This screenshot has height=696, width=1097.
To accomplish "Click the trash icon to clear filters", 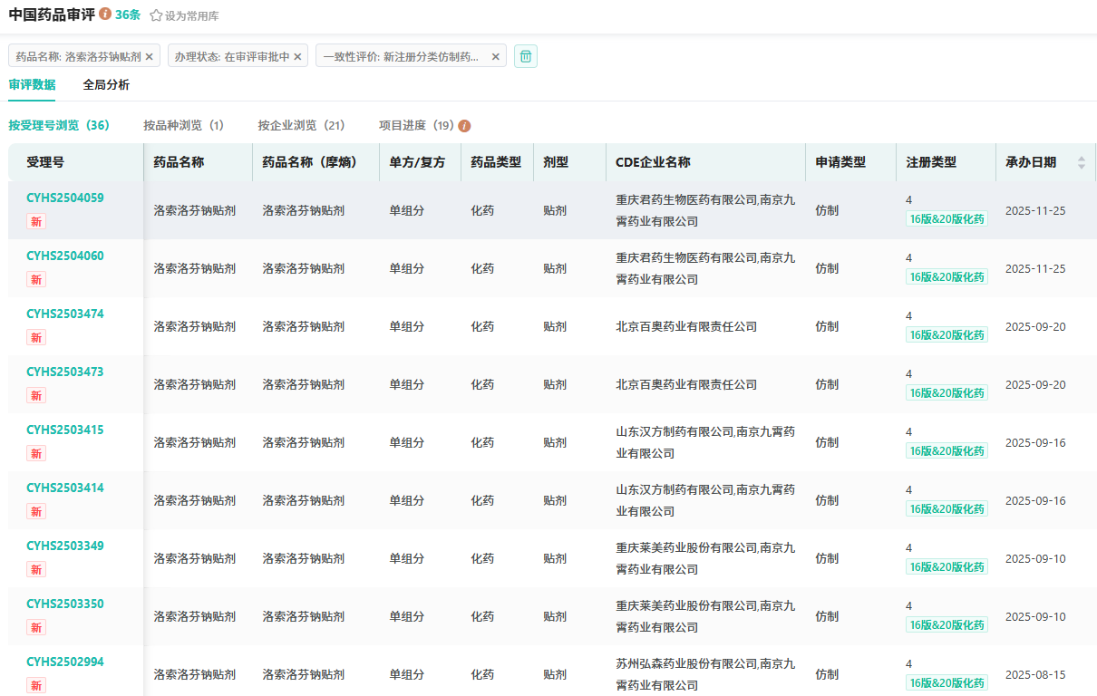I will coord(526,56).
